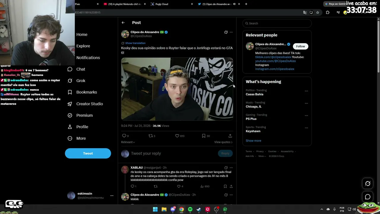Click the translate page icon
This screenshot has width=380, height=214.
tap(305, 12)
